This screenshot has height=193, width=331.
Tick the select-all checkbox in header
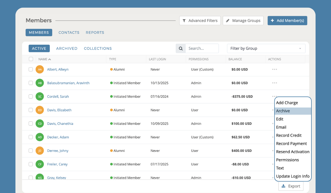point(31,59)
